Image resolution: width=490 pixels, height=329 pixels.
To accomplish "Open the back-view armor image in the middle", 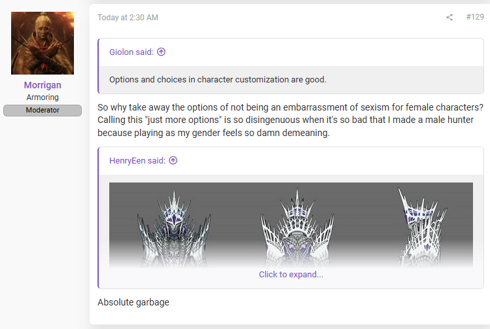I will pos(297,228).
